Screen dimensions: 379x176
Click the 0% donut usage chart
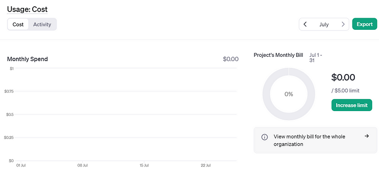click(x=289, y=94)
